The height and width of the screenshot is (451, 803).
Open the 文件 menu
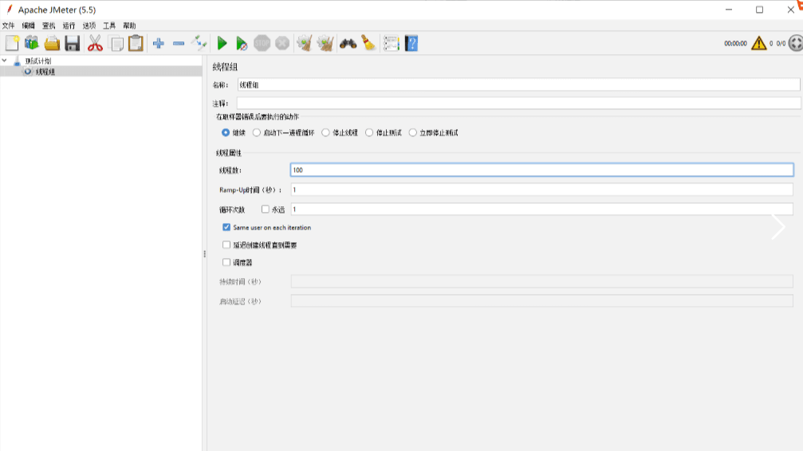tap(8, 25)
